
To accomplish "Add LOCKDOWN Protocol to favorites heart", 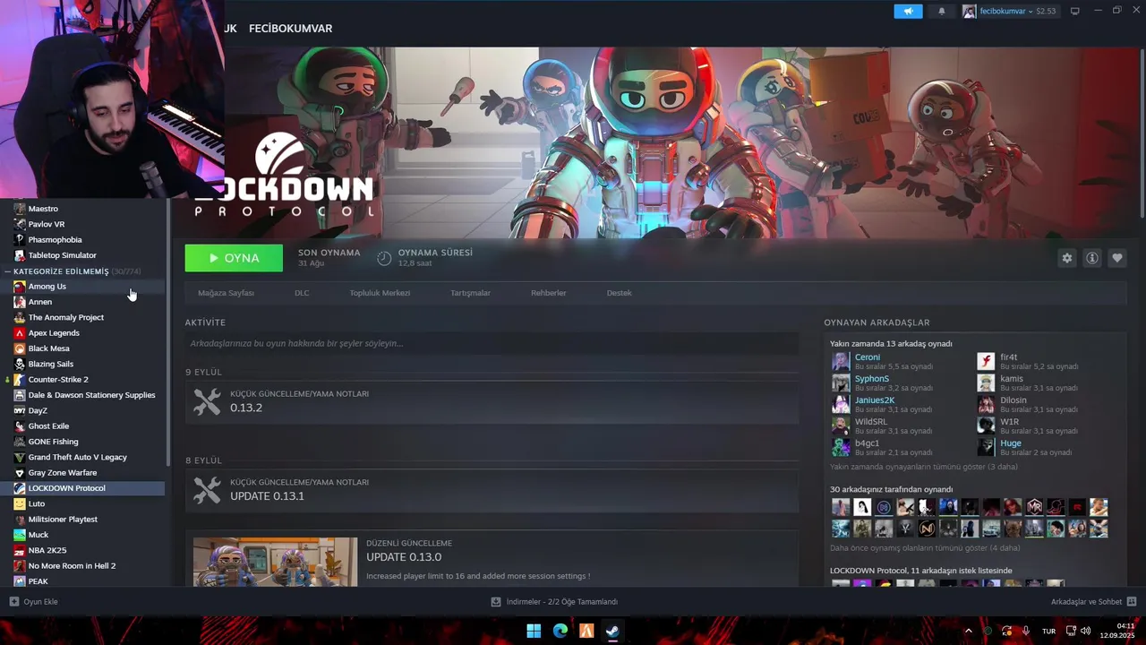I will [1116, 258].
